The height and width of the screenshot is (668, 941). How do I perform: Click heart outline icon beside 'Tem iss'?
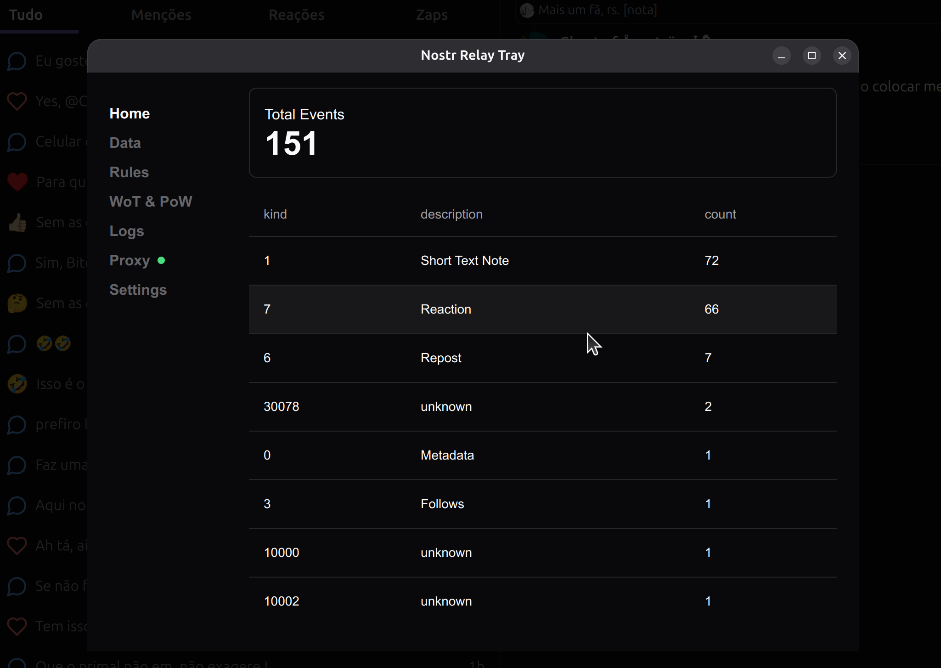(17, 627)
